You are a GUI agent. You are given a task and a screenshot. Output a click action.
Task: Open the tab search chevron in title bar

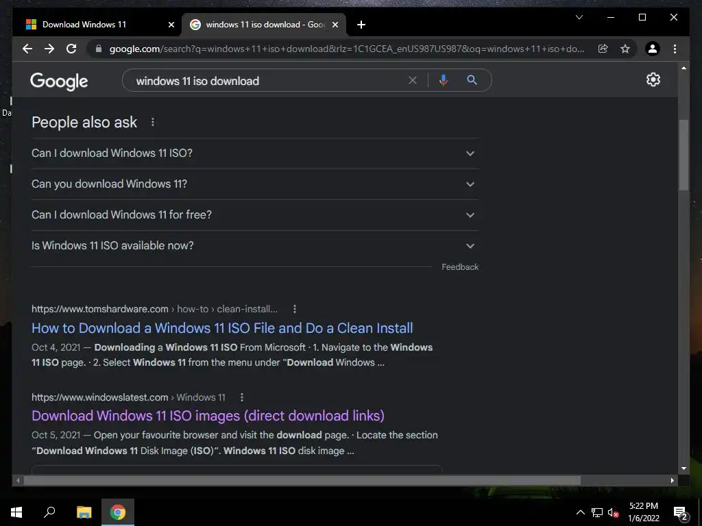point(579,17)
